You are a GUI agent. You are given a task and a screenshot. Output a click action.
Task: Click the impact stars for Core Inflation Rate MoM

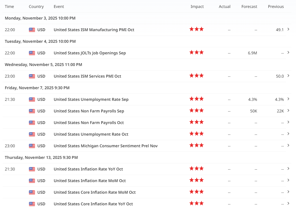(196, 192)
